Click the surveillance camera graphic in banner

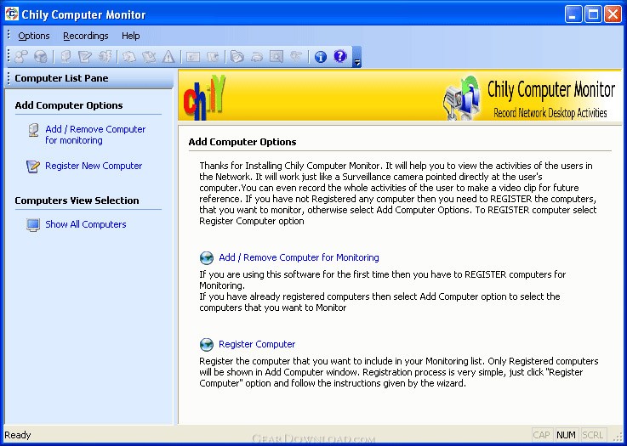(x=462, y=98)
